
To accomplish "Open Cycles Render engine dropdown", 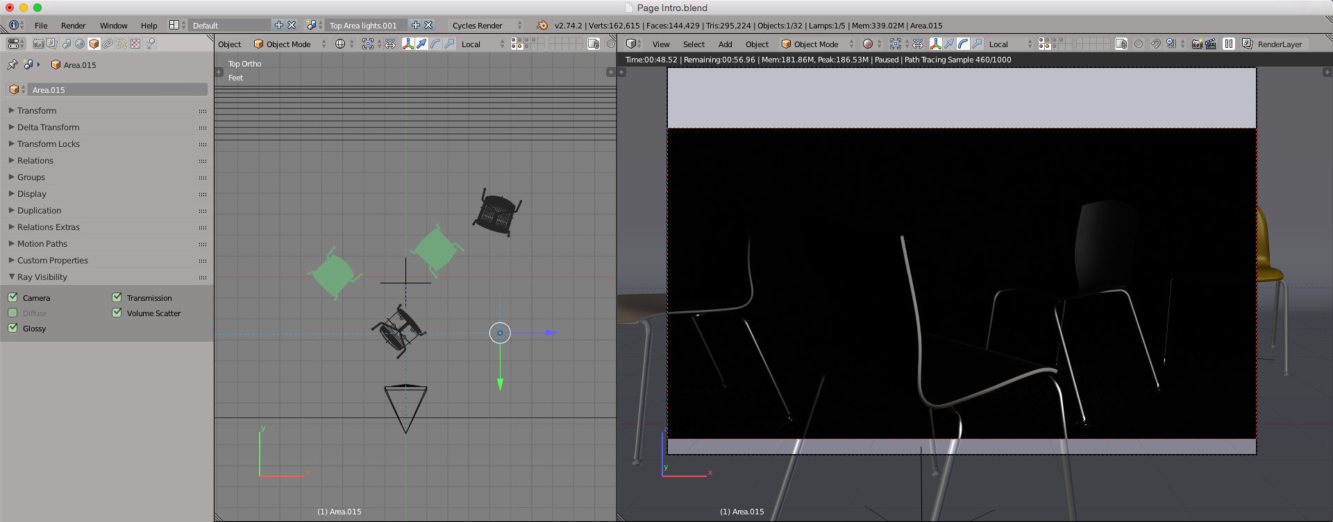I will pos(486,26).
